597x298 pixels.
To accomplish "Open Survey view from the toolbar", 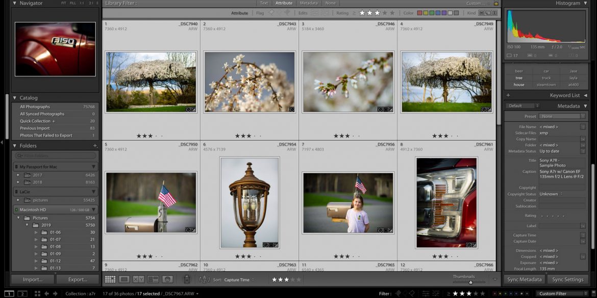I will (x=153, y=279).
